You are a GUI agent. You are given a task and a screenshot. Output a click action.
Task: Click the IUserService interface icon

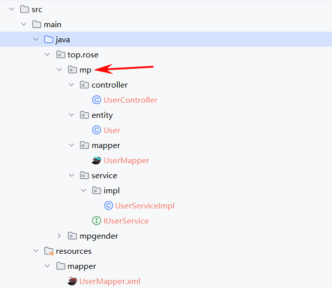tap(97, 221)
